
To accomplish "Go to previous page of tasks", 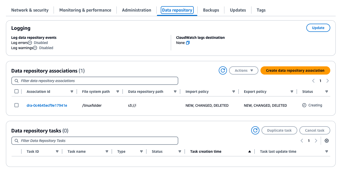I will [302, 141].
